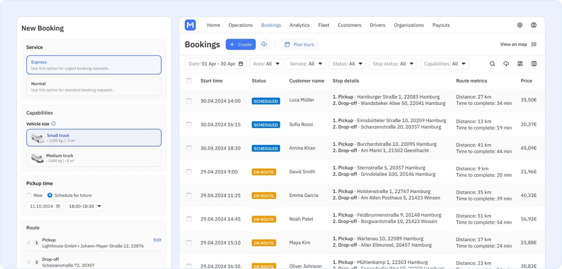Check the Sofia Rossi booking row

pos(189,124)
